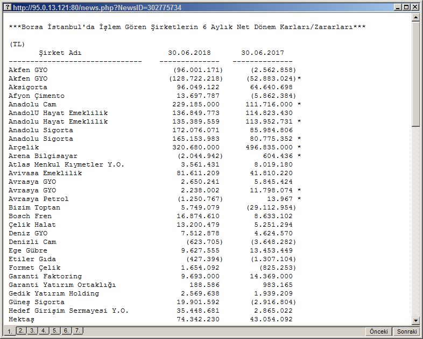Viewport: 423px width, 339px height.
Task: Click the Aksigorta row name
Action: point(28,87)
